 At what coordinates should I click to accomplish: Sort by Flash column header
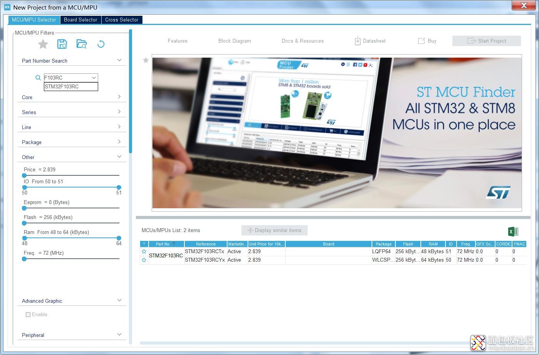[x=408, y=244]
